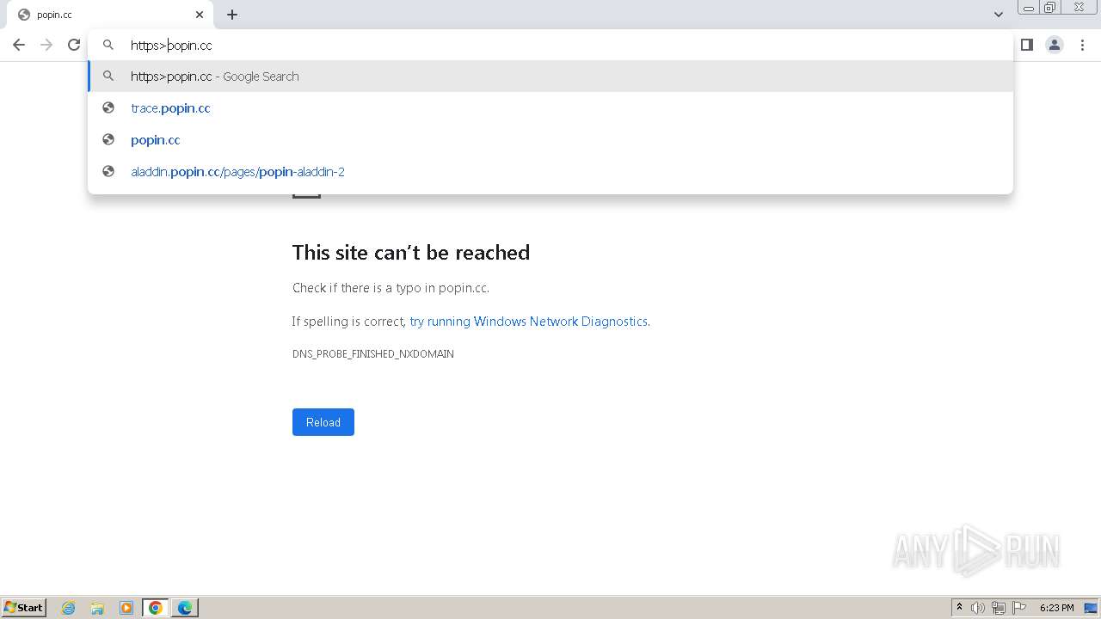Click globe icon beside popin.cc suggestion

click(x=108, y=139)
